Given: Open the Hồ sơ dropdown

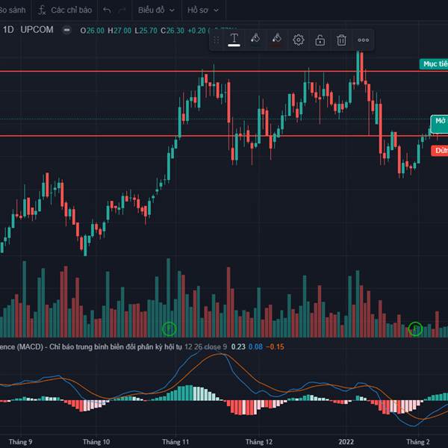Looking at the screenshot, I should [x=203, y=10].
